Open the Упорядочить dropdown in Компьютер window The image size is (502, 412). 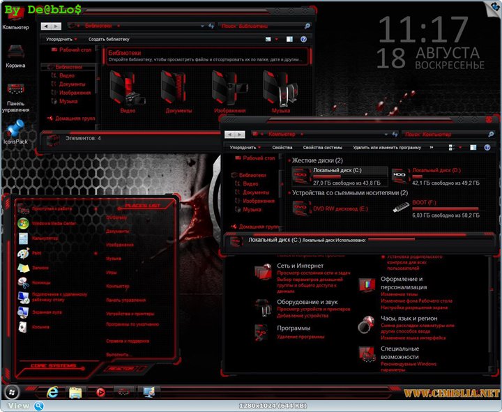coord(245,148)
